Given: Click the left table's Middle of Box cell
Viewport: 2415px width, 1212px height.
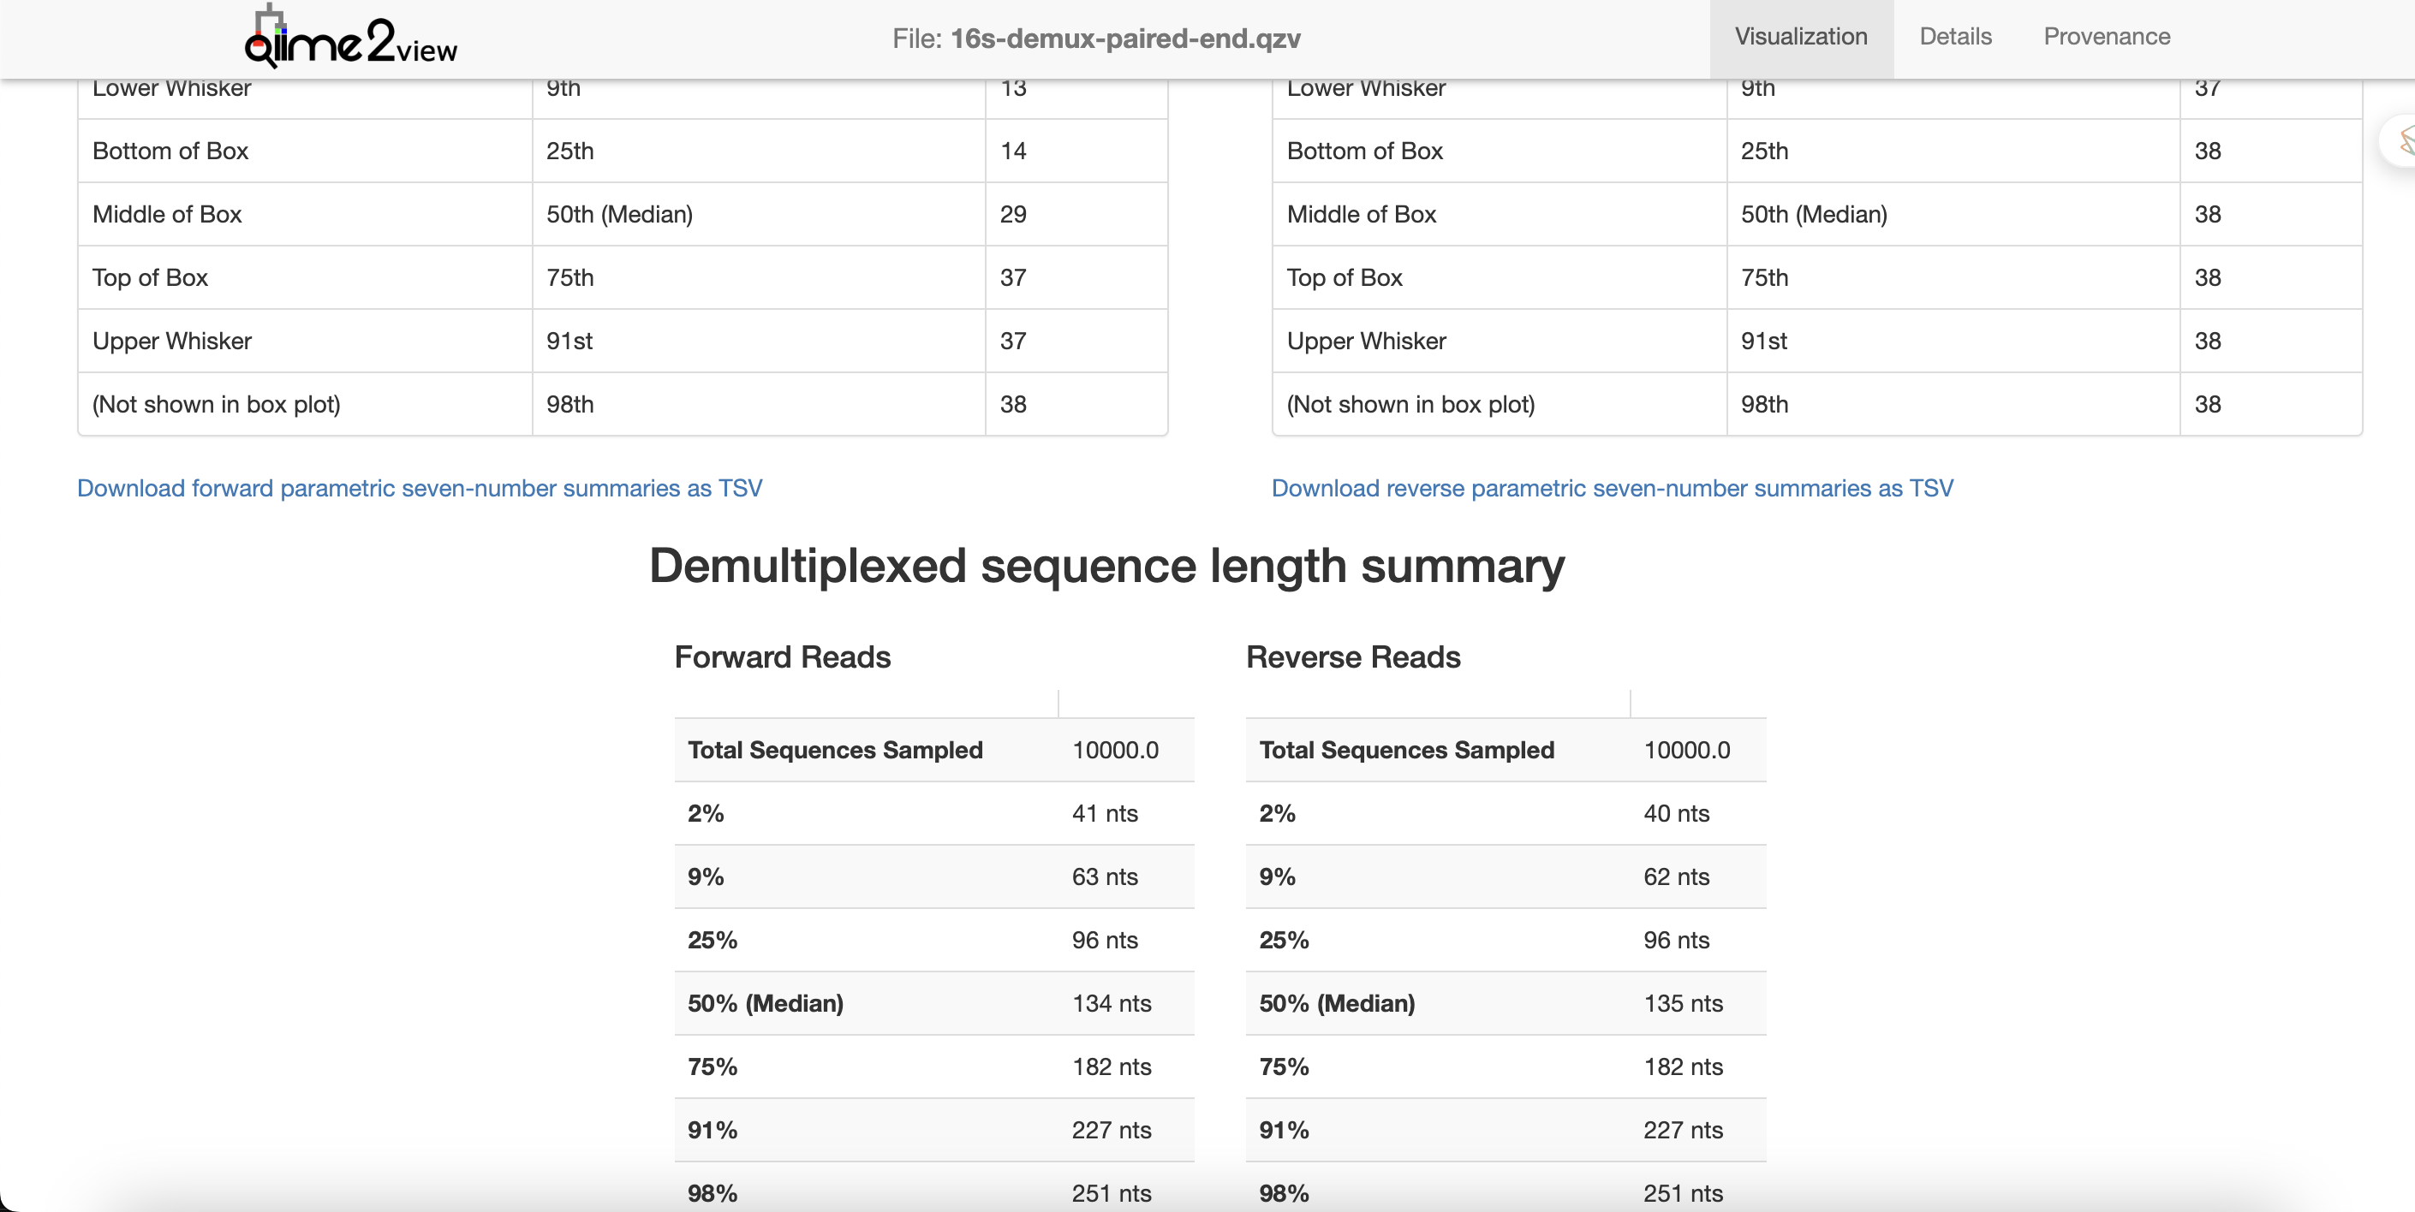Looking at the screenshot, I should coord(167,215).
